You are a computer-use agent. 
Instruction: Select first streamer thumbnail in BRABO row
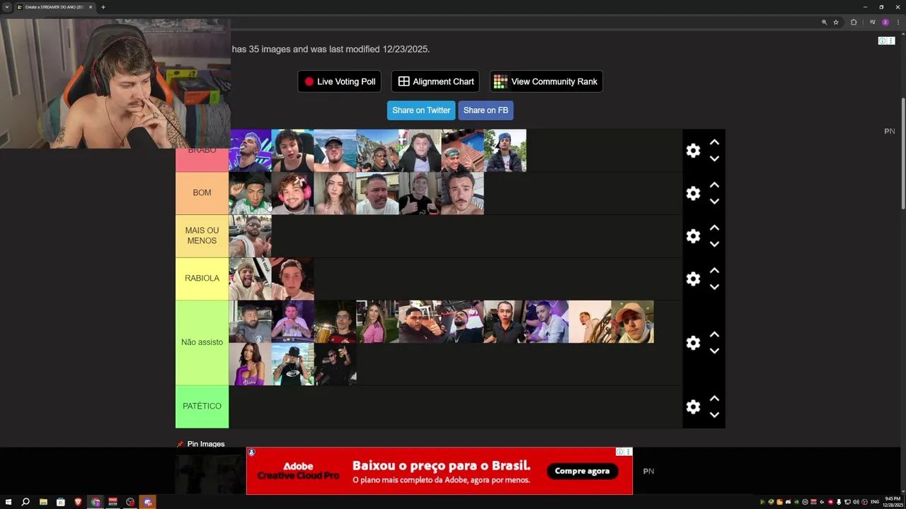pos(250,151)
